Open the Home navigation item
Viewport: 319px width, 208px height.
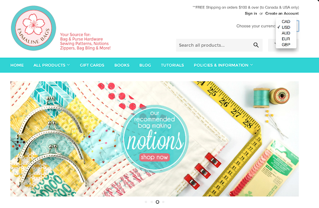[17, 65]
